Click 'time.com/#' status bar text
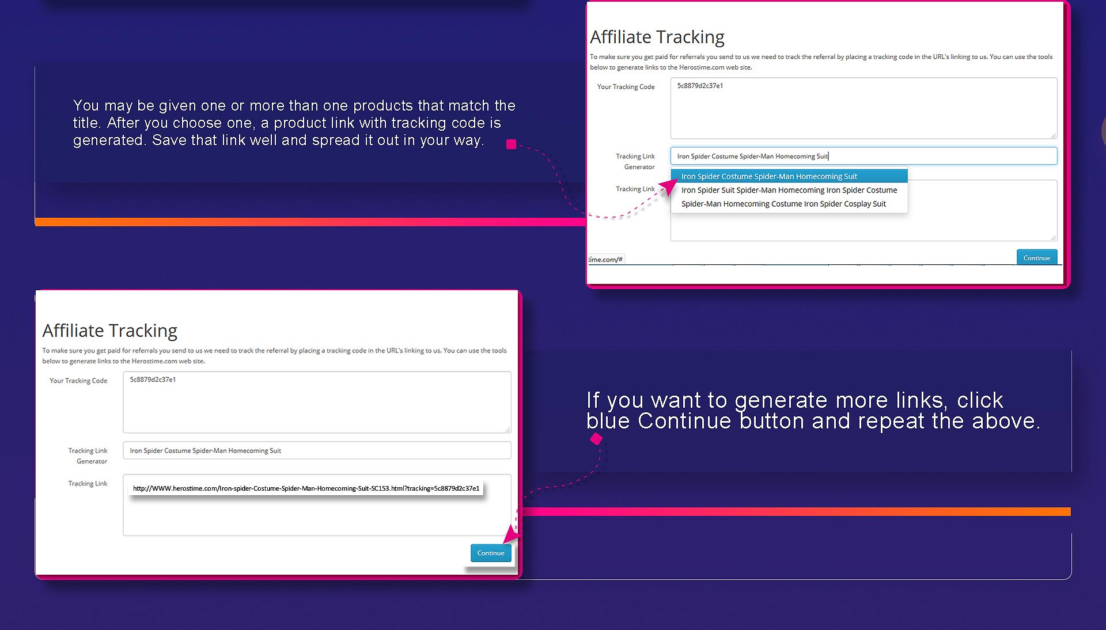This screenshot has width=1106, height=630. click(x=605, y=260)
